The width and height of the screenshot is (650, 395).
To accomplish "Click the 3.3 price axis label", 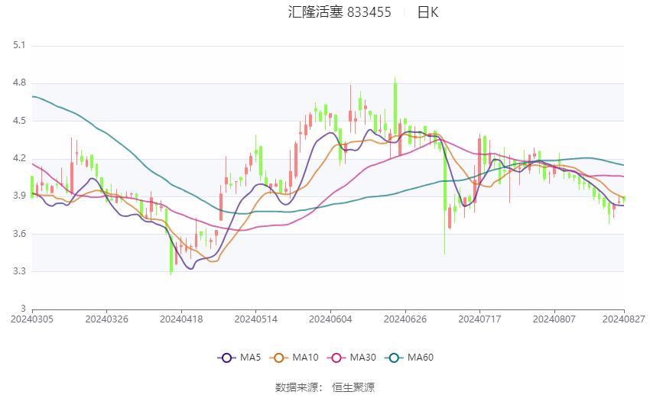I will point(19,272).
